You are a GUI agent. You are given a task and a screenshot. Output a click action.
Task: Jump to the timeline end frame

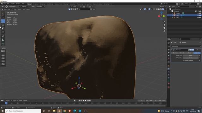[x=90, y=100]
